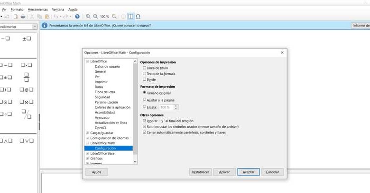Select the Escala radio button
The image size is (370, 193).
click(144, 106)
